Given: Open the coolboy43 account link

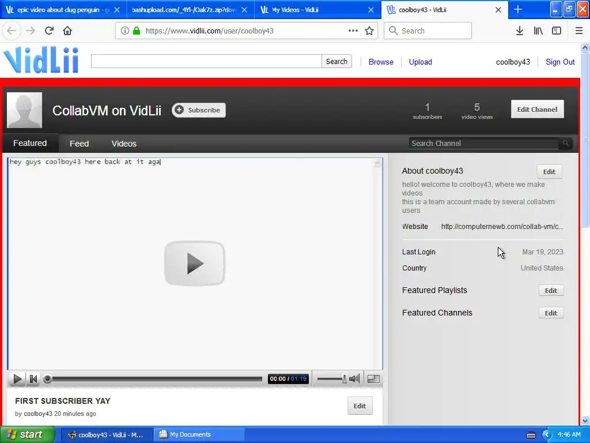Looking at the screenshot, I should [513, 62].
